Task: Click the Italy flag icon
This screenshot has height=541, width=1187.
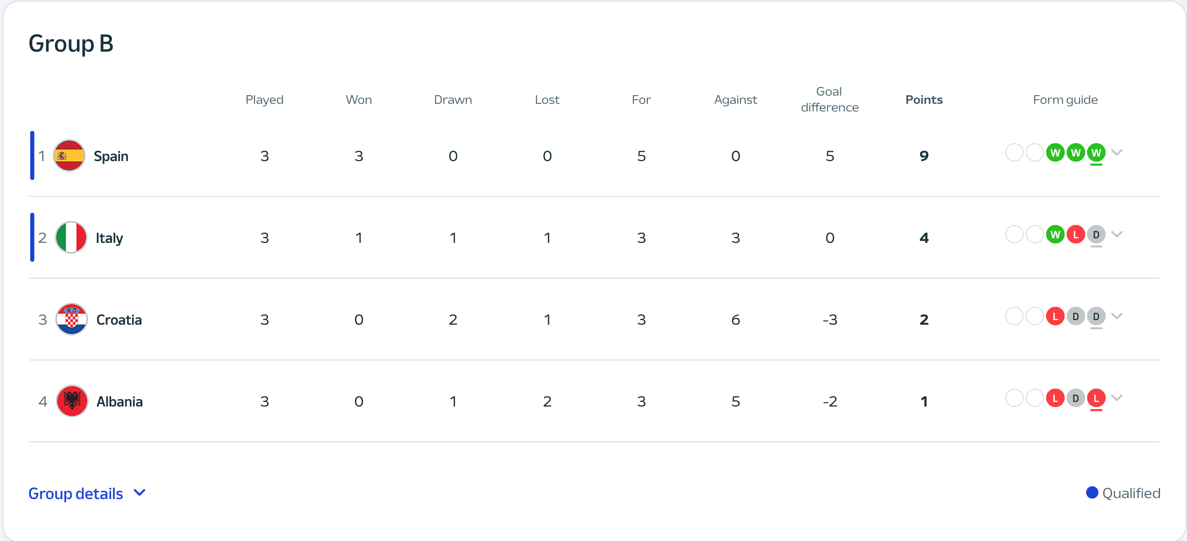Action: point(71,237)
